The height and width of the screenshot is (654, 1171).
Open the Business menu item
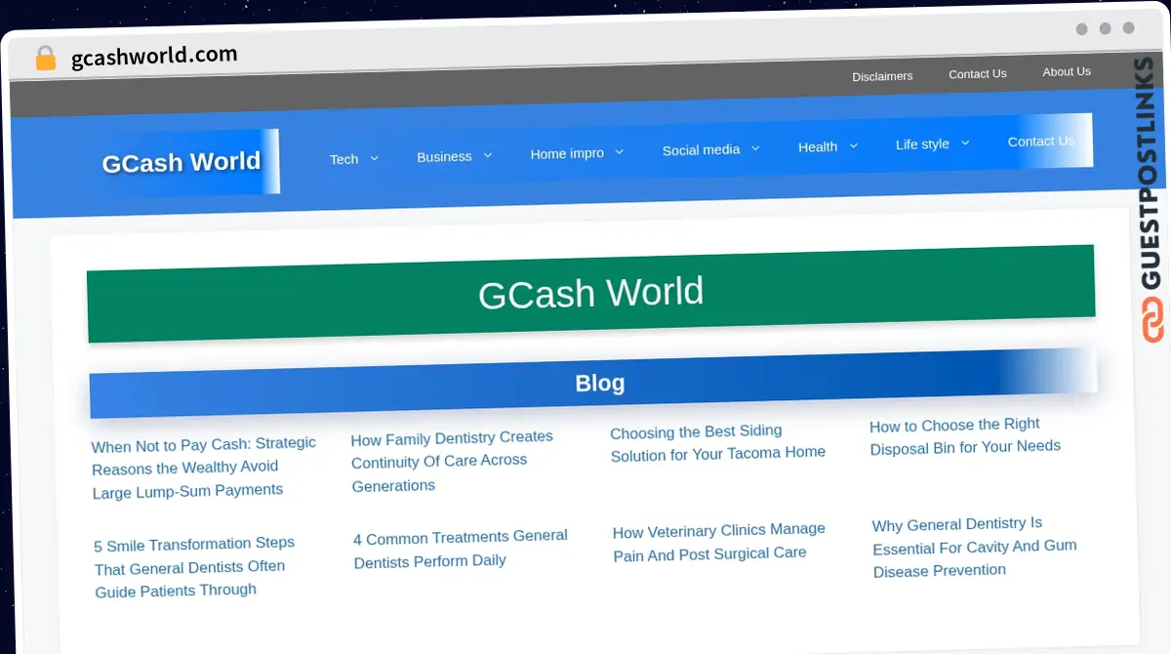pyautogui.click(x=444, y=156)
